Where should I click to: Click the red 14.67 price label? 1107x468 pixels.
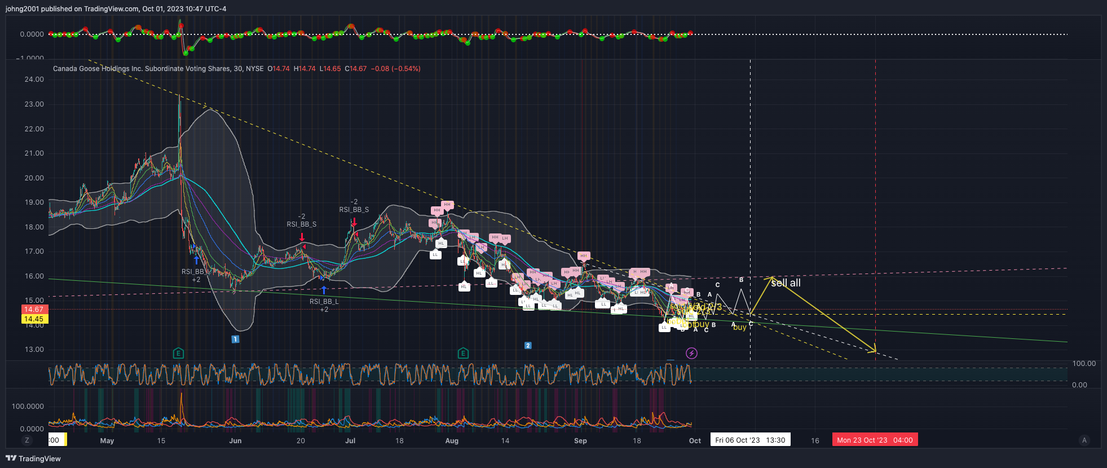[35, 310]
